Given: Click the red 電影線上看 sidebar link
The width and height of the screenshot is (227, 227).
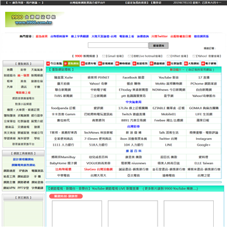Looking at the screenshot, I should coord(23,93).
